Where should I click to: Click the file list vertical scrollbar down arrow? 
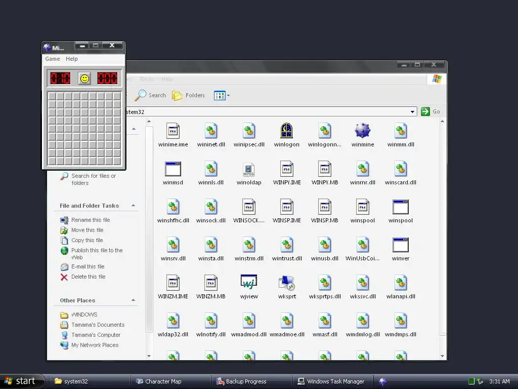pyautogui.click(x=442, y=356)
